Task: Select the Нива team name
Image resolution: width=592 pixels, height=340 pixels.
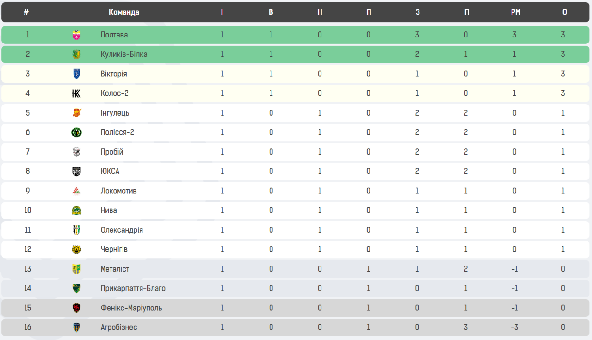Action: (109, 210)
